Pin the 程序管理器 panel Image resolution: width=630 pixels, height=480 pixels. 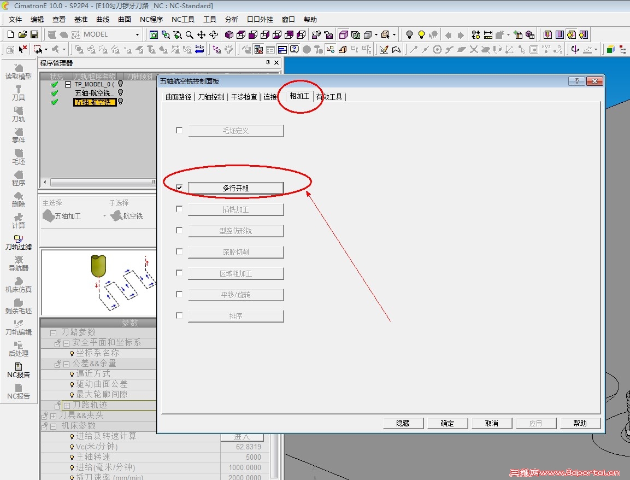pos(268,62)
